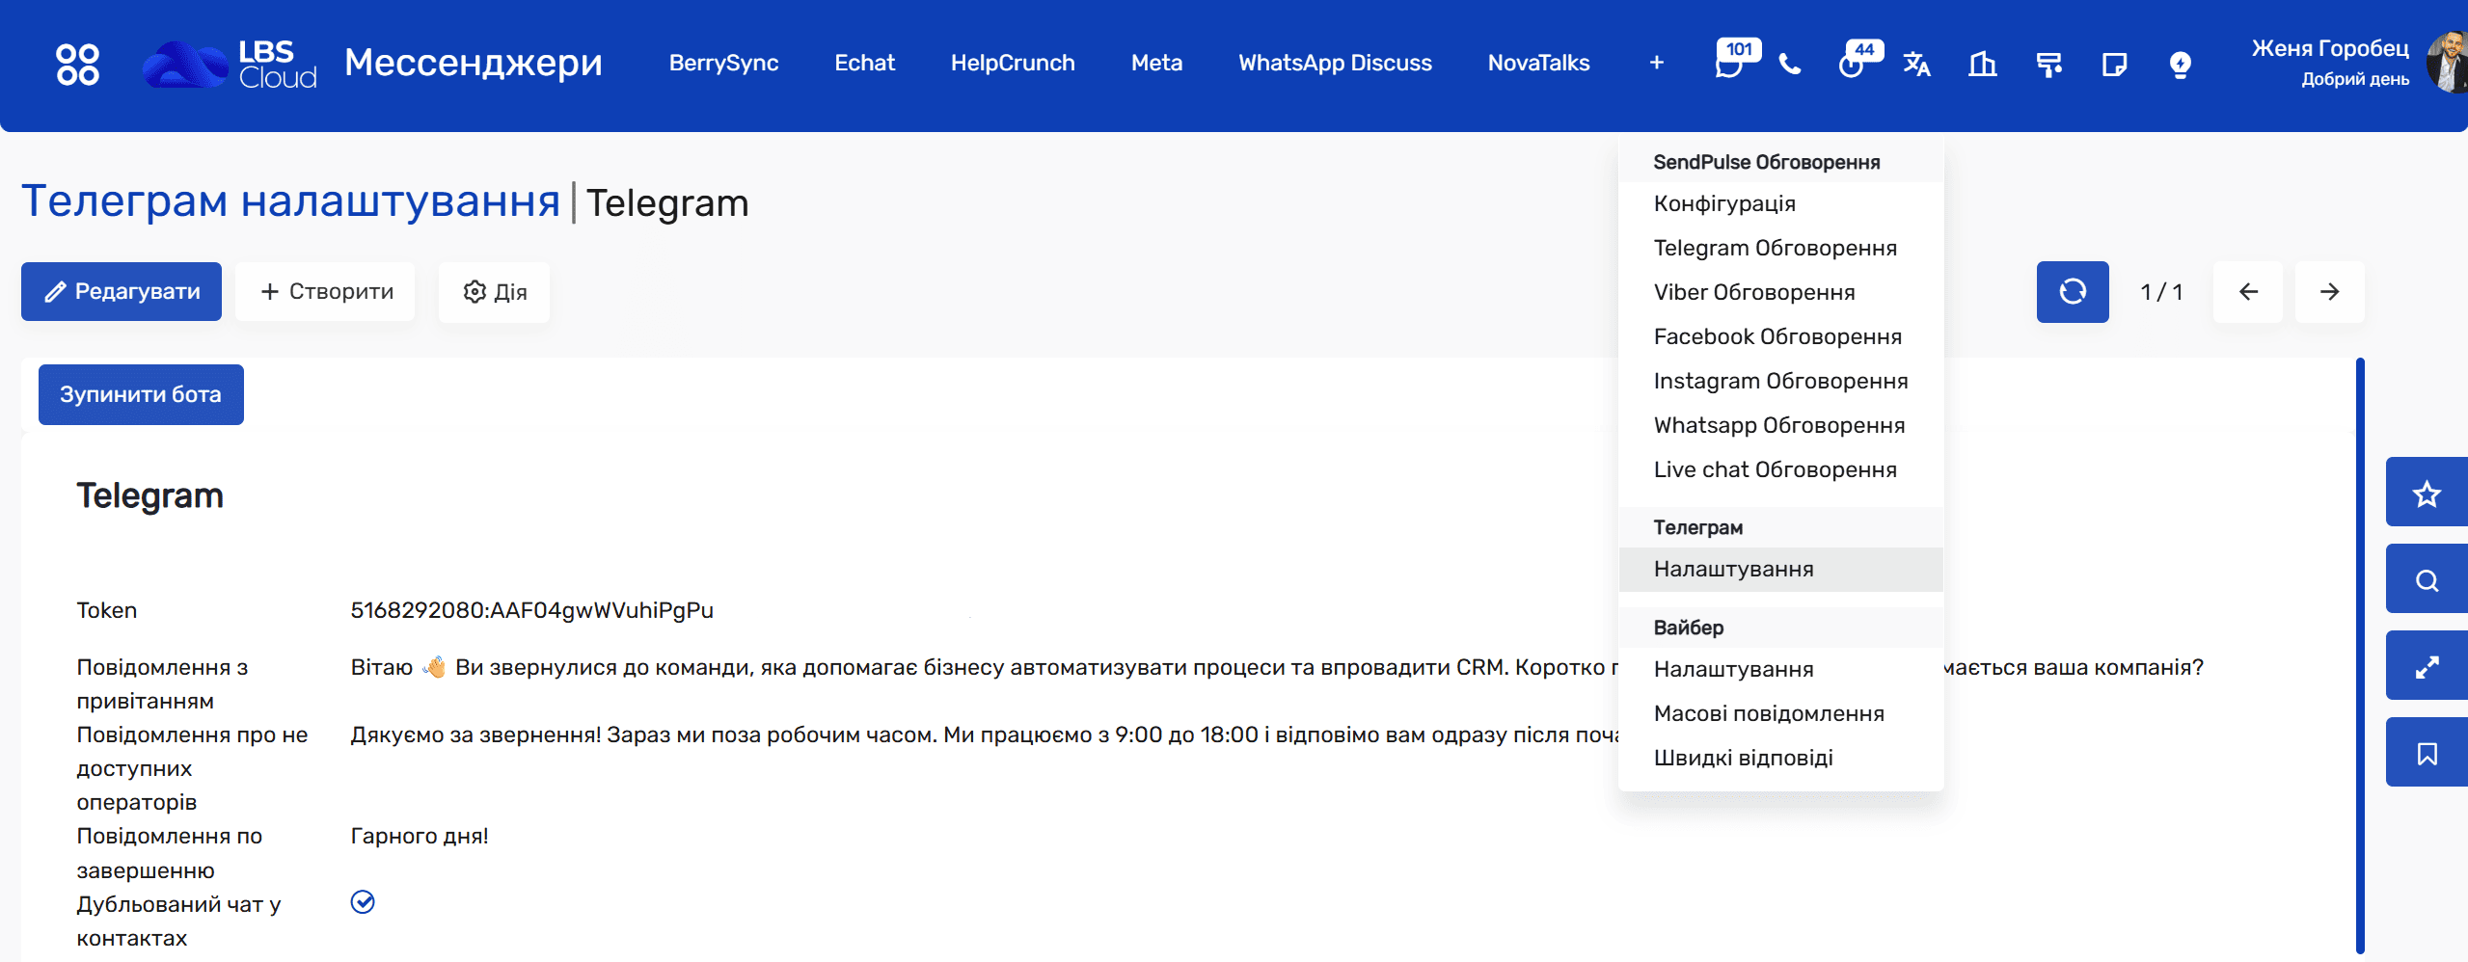The width and height of the screenshot is (2468, 962).
Task: Go to the next record arrow
Action: click(x=2329, y=292)
